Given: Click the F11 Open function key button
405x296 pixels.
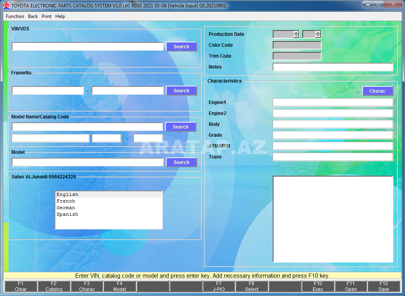Looking at the screenshot, I should [x=351, y=286].
